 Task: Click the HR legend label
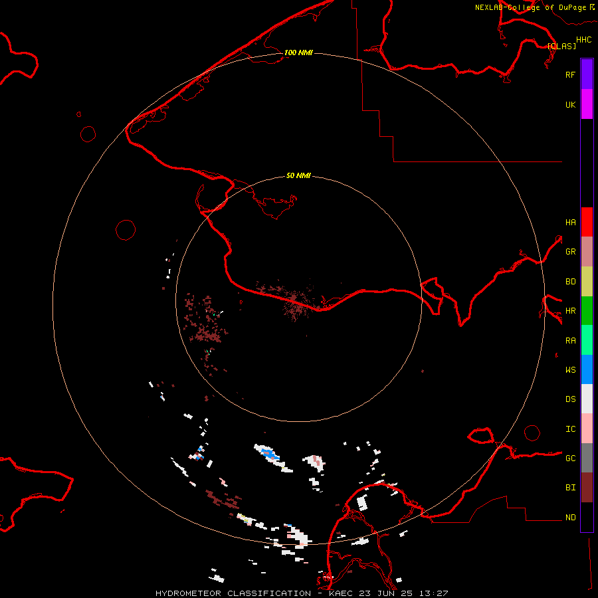(x=570, y=311)
